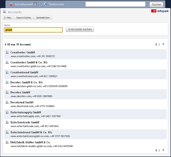Click building icon beside Creativetec GmbH

click(7, 52)
